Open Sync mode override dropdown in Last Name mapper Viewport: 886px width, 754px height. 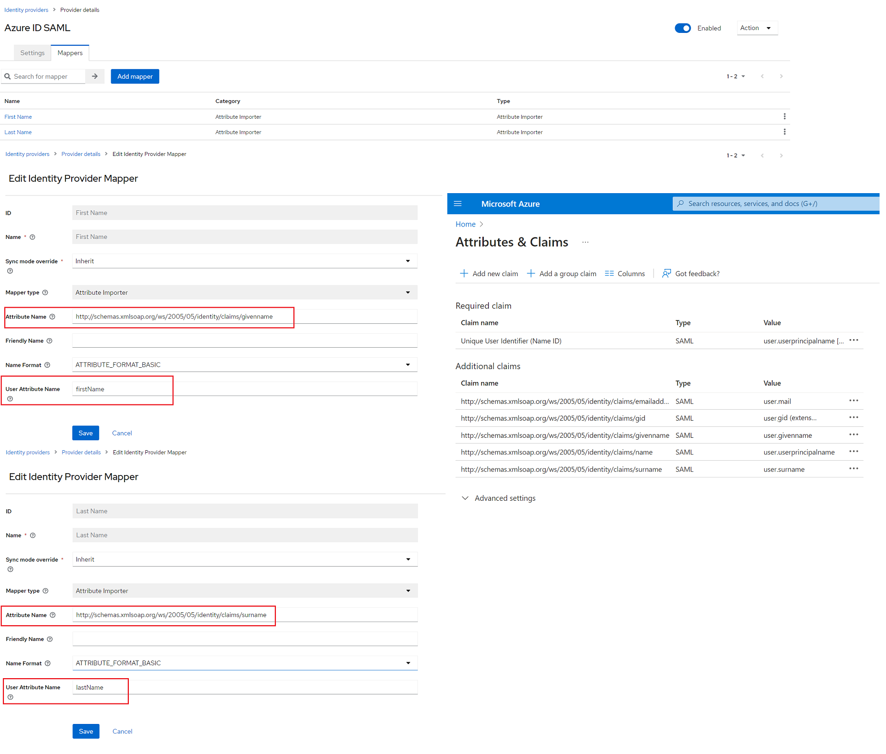[245, 559]
